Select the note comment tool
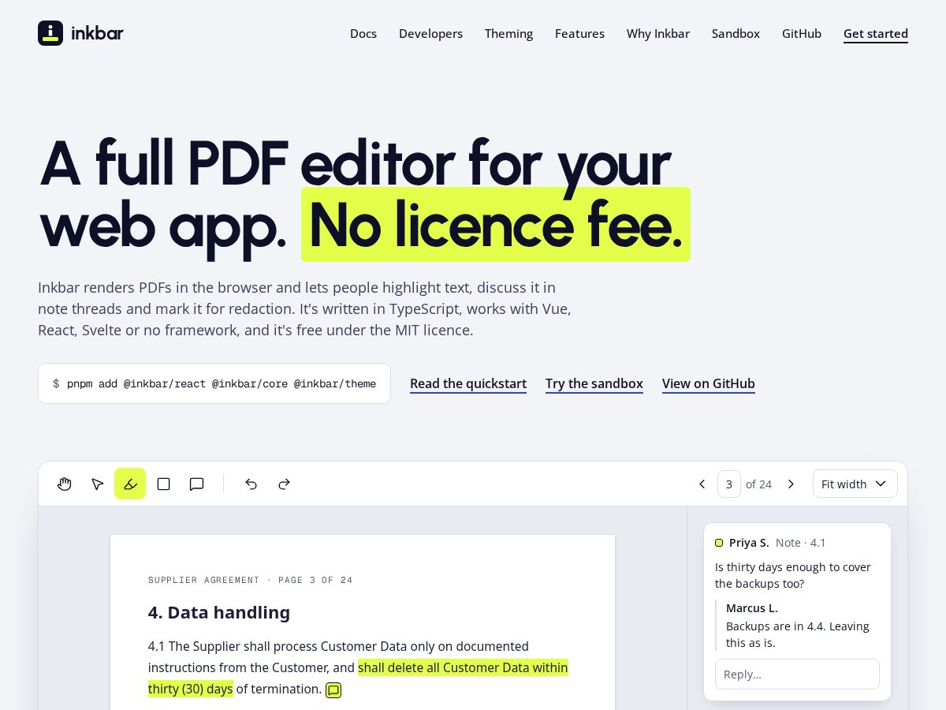 197,484
